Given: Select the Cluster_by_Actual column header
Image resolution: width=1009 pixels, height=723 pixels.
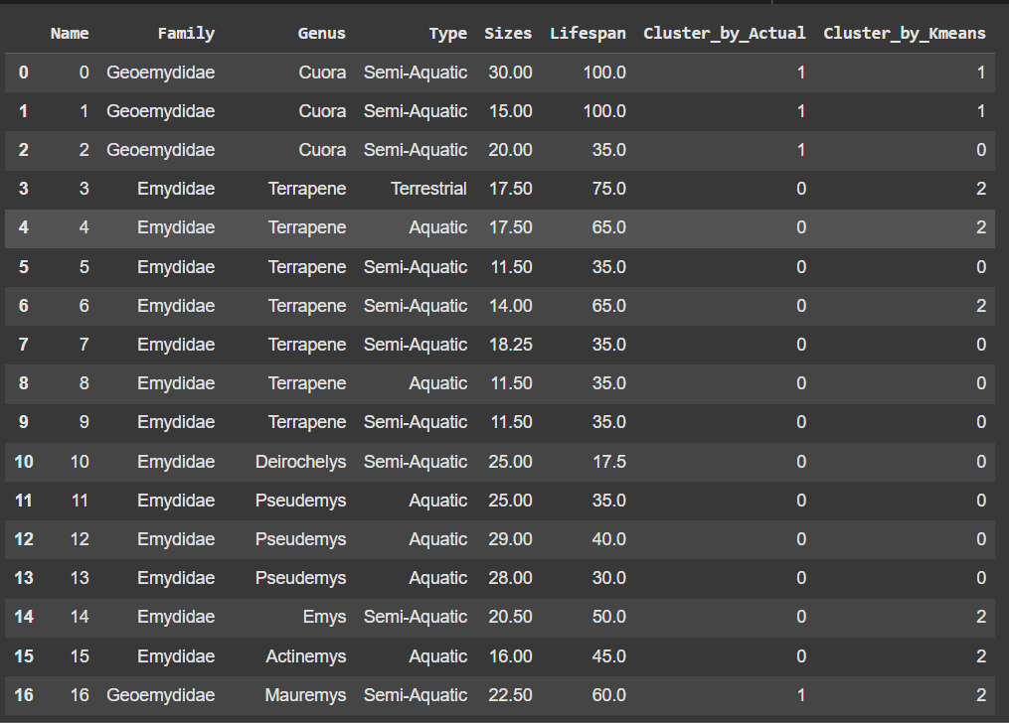Looking at the screenshot, I should click(724, 34).
